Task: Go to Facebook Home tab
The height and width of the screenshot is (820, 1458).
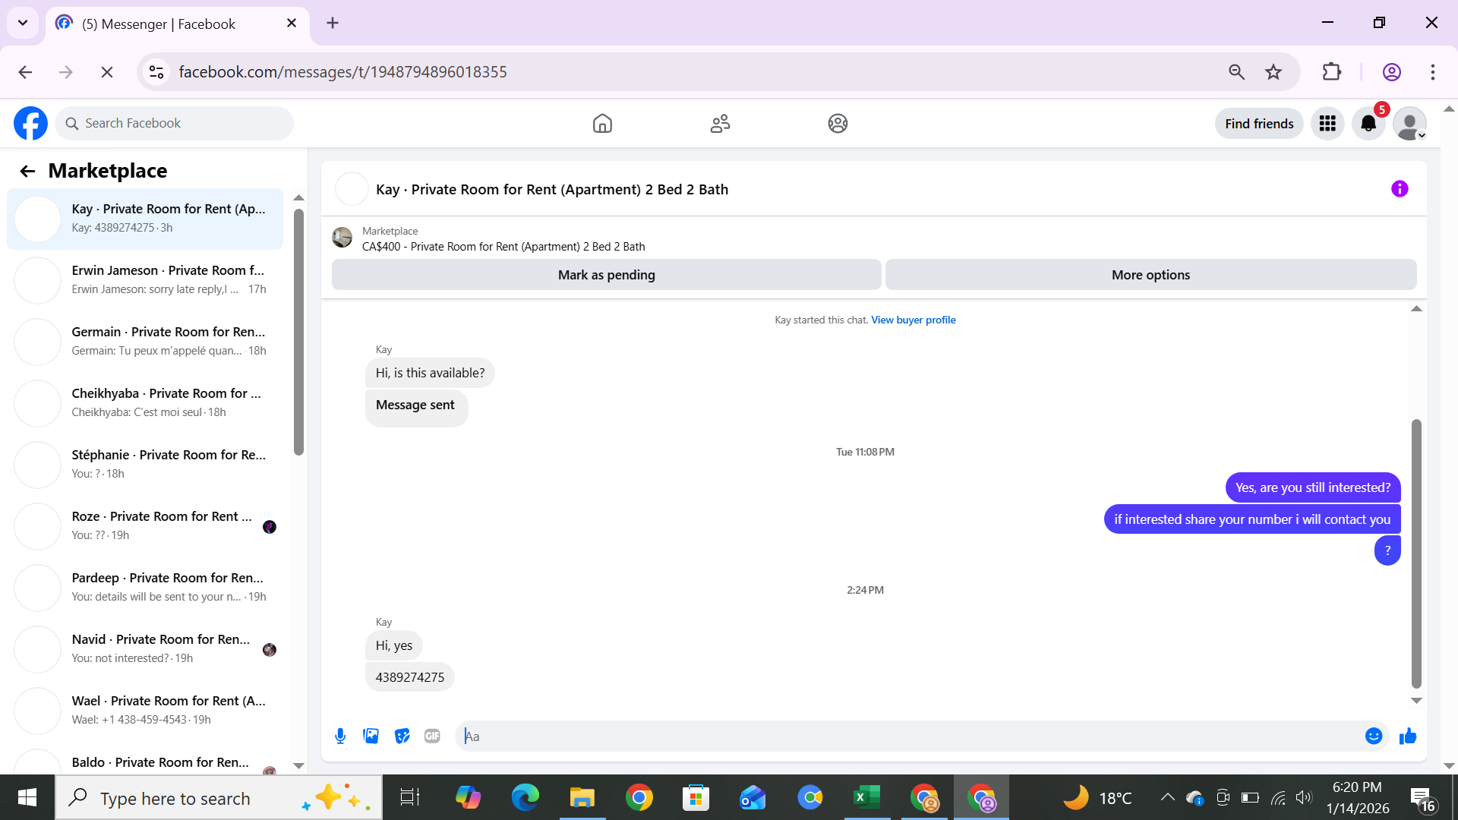Action: coord(602,124)
